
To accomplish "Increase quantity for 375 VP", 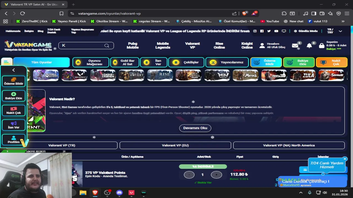I will pos(216,175).
